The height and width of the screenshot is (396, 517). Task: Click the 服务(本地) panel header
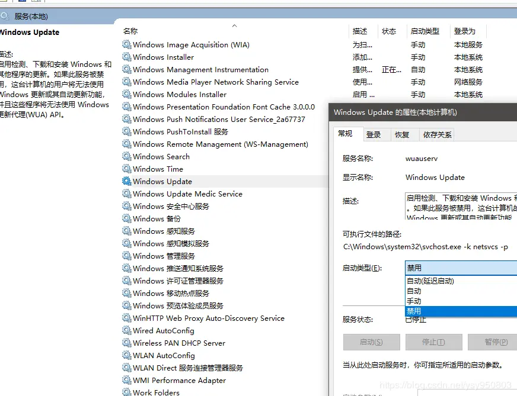point(31,16)
